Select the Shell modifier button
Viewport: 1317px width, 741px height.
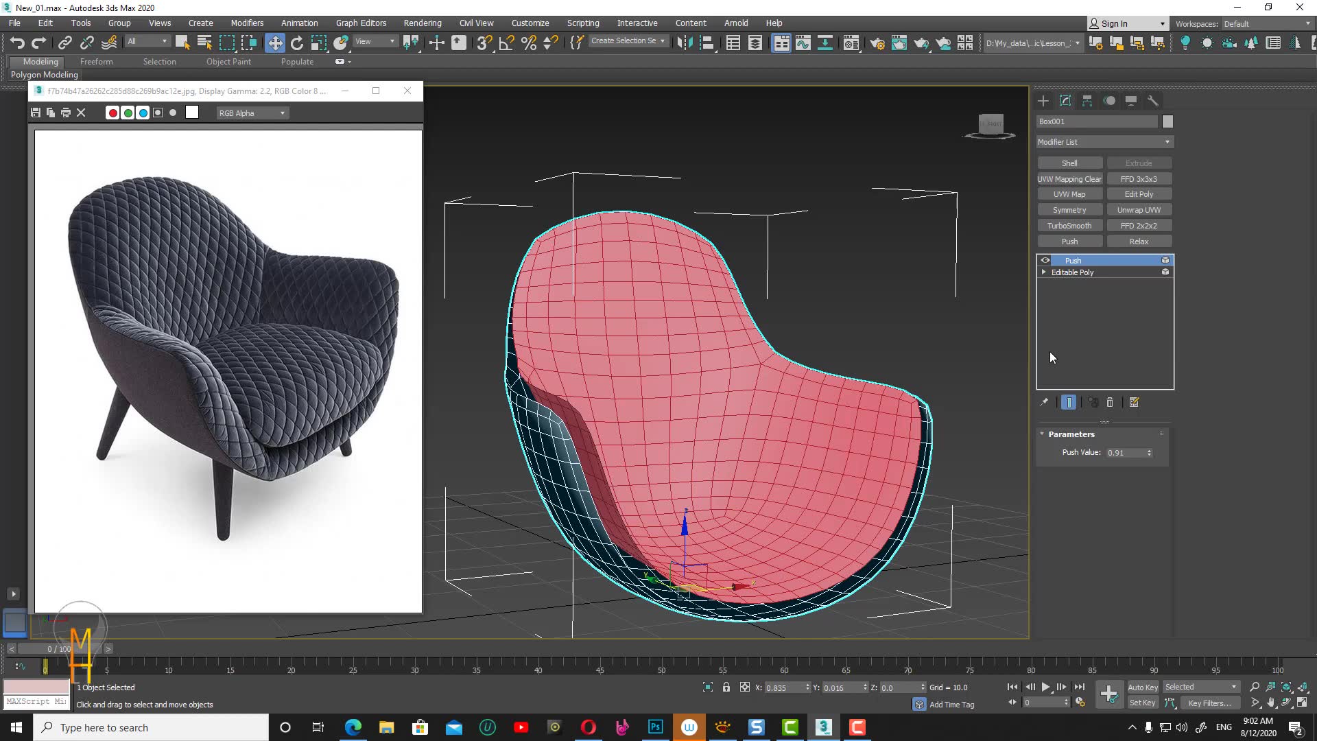point(1070,163)
